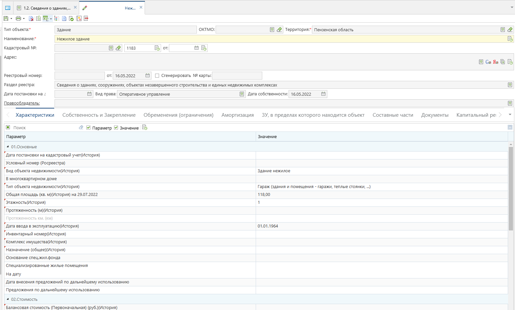Screen dimensions: 515x310
Task: Click the document with green checkmark icon
Action: 71,18
